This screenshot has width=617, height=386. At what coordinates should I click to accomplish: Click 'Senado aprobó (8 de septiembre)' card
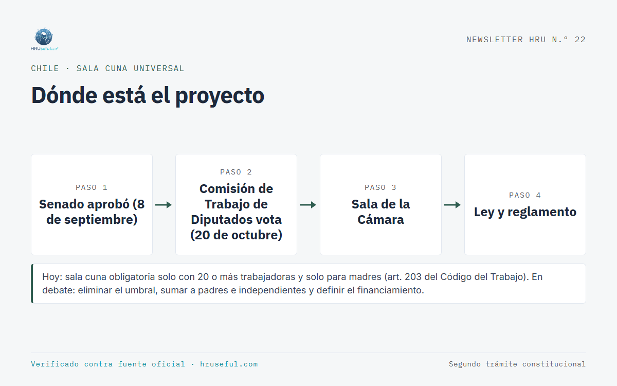pyautogui.click(x=92, y=204)
